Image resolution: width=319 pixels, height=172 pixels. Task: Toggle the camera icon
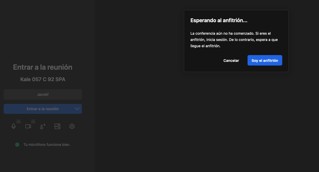click(x=28, y=126)
